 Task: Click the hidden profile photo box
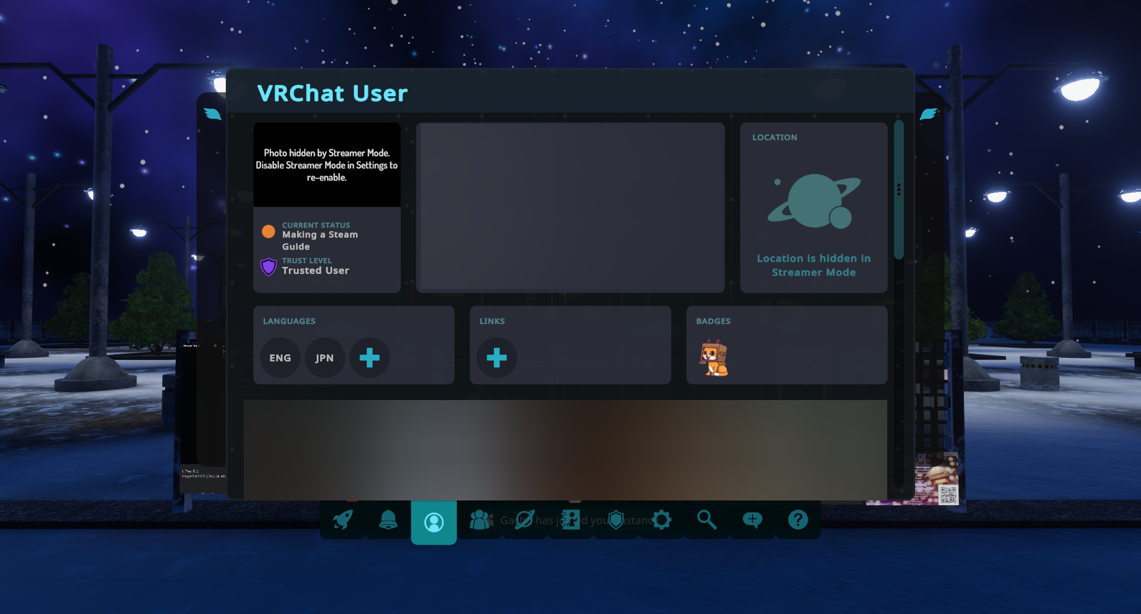(327, 165)
